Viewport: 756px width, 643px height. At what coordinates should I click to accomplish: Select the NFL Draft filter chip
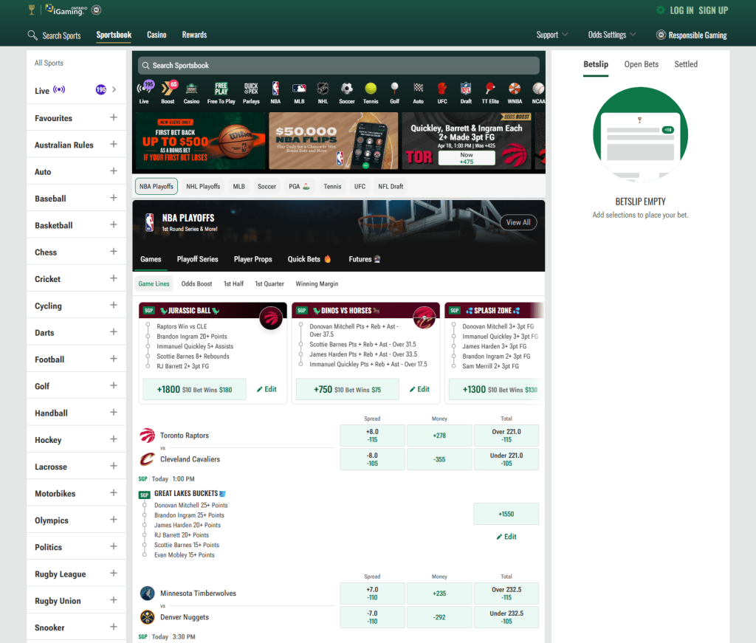[x=391, y=187]
